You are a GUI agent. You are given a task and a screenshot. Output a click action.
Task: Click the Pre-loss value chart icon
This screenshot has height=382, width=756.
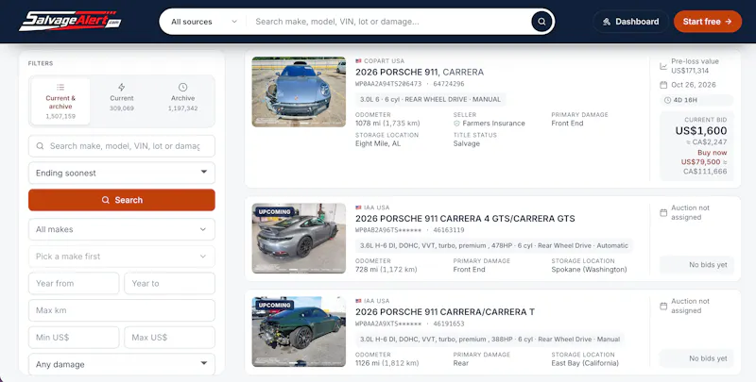pos(663,66)
